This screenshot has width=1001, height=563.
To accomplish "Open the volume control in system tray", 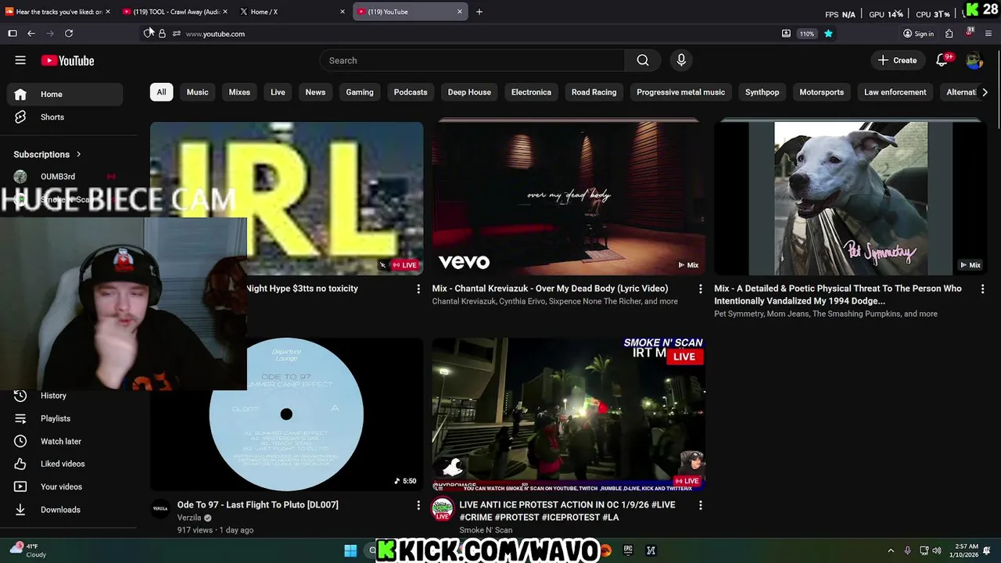I will [x=937, y=550].
